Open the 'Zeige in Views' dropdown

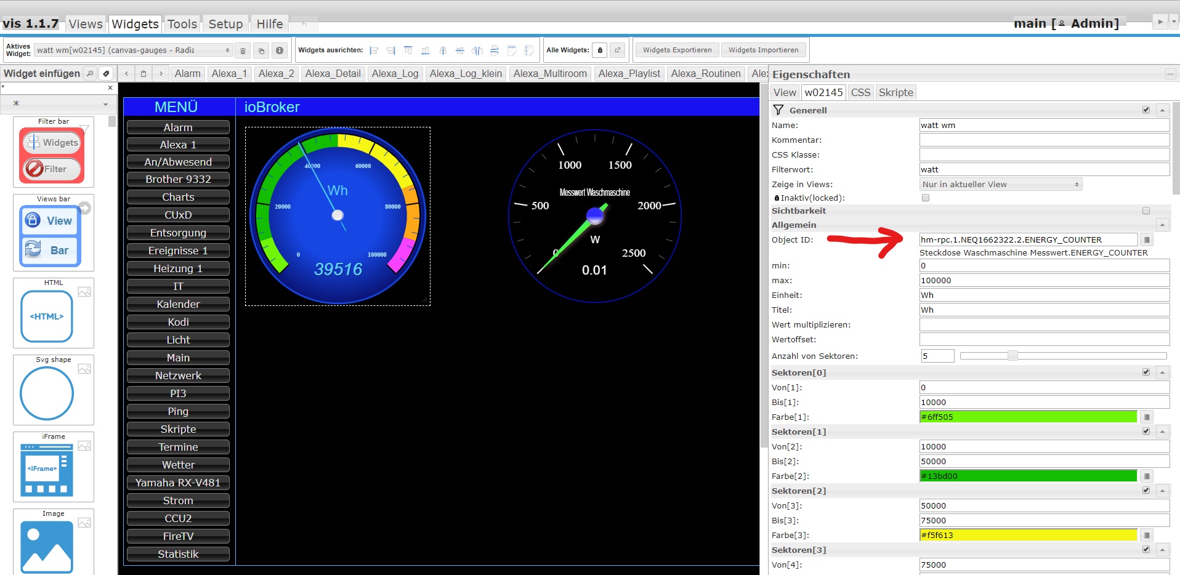pyautogui.click(x=1000, y=185)
